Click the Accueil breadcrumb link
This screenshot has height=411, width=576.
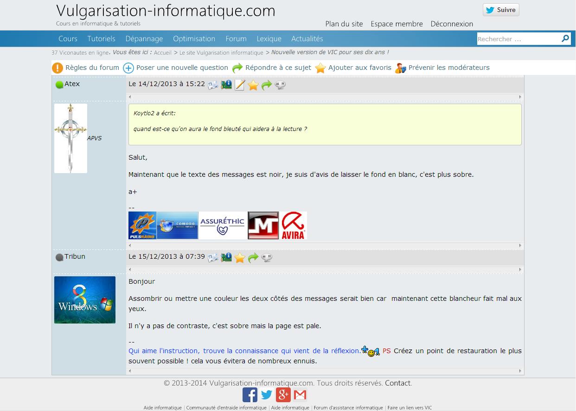click(163, 53)
